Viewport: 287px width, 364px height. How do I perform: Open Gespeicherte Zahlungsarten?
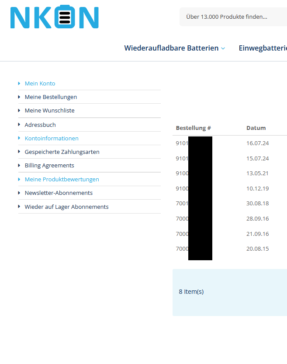(x=62, y=152)
